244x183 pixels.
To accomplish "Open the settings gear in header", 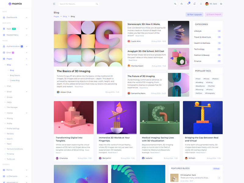I will click(221, 4).
